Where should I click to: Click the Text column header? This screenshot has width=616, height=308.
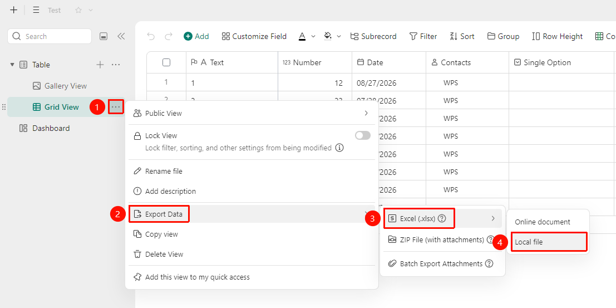[232, 62]
